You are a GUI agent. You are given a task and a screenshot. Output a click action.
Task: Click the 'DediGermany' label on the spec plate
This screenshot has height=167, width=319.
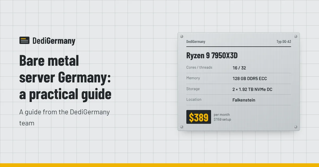pyautogui.click(x=196, y=42)
